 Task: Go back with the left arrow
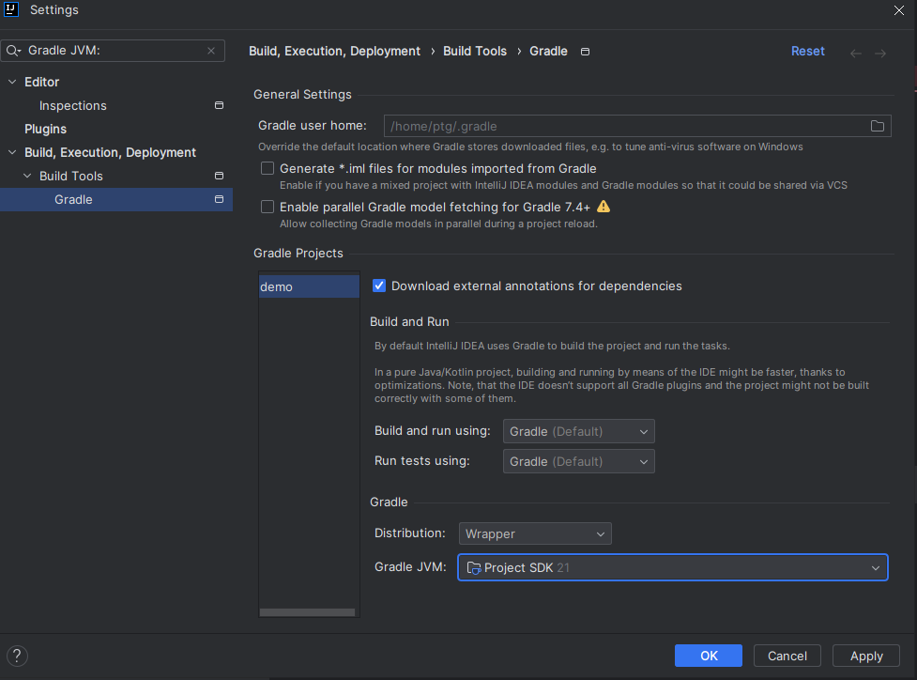856,54
